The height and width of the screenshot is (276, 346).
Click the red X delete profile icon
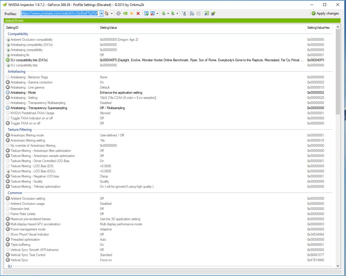pos(138,13)
